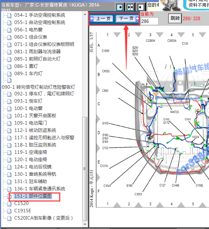Go to previous page with 上一页
Viewport: 209px width, 229px height.
tap(102, 18)
